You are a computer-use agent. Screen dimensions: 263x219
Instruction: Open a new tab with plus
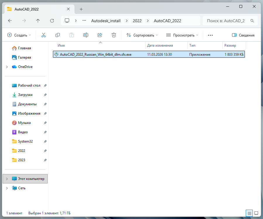[x=81, y=9]
